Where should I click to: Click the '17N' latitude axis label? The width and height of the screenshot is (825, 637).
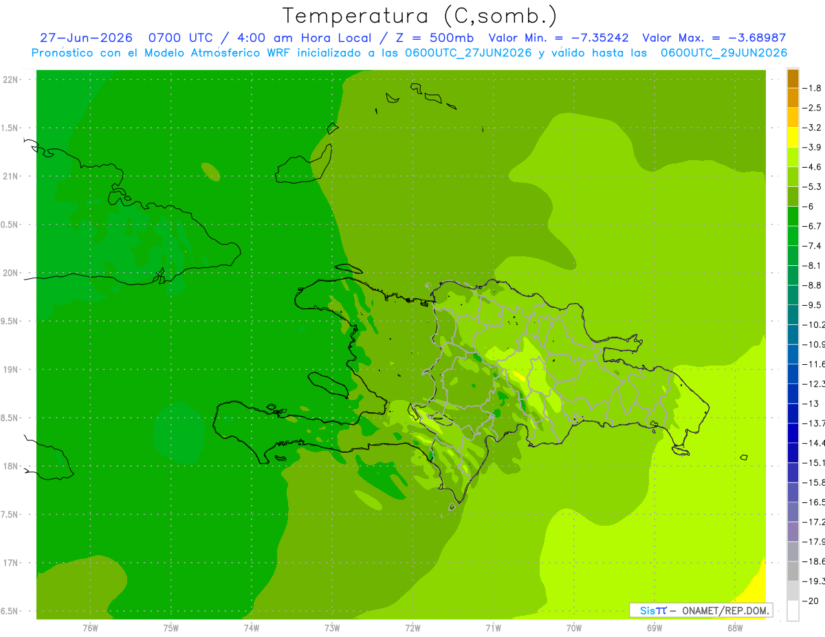pyautogui.click(x=11, y=563)
